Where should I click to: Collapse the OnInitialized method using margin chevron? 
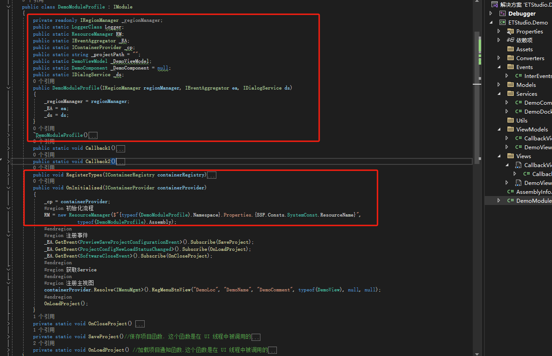[8, 187]
